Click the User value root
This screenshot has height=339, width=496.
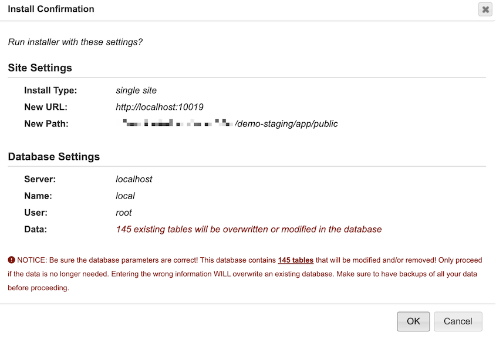click(x=124, y=213)
